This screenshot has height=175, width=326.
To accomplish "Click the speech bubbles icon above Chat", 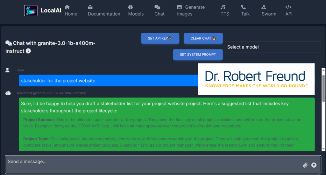I will tap(157, 7).
